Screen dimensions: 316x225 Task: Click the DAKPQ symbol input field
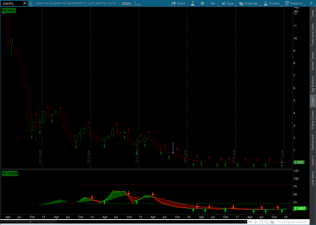coord(12,3)
